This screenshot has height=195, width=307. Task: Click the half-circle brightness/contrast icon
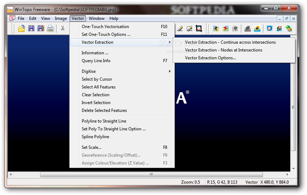coord(270,28)
